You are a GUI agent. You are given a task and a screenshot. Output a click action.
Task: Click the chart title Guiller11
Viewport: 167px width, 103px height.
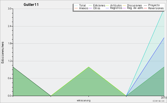31,4
